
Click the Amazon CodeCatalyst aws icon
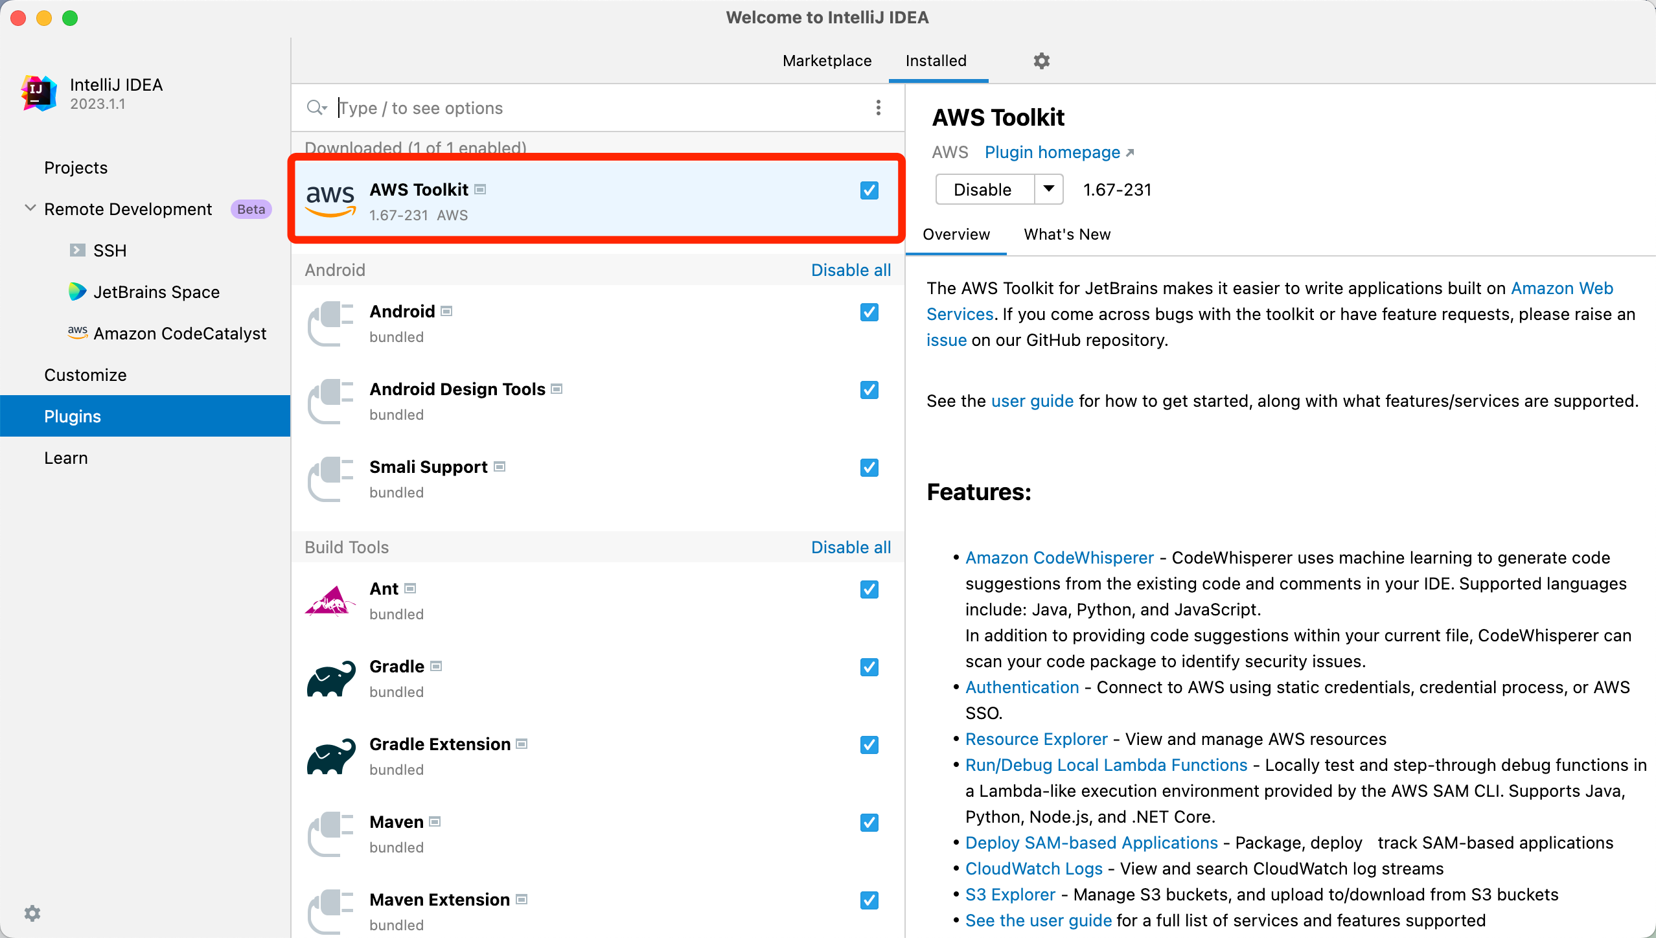[77, 332]
